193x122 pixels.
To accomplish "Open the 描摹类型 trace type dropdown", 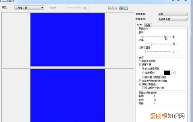I will 172,14.
